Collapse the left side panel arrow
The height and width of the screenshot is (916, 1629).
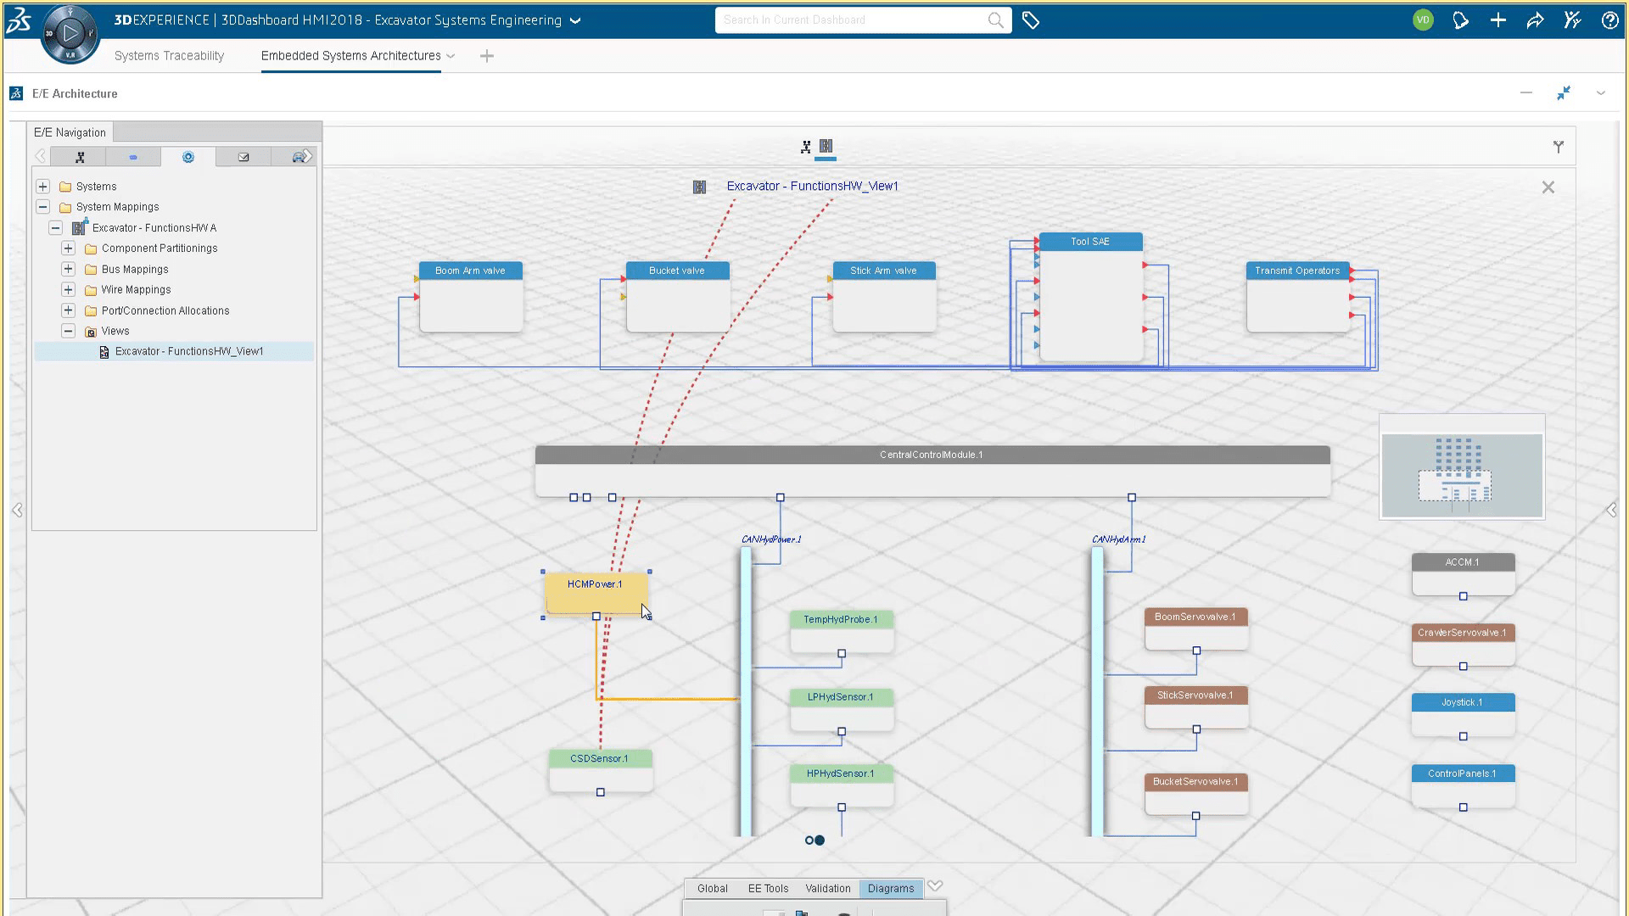[x=17, y=510]
